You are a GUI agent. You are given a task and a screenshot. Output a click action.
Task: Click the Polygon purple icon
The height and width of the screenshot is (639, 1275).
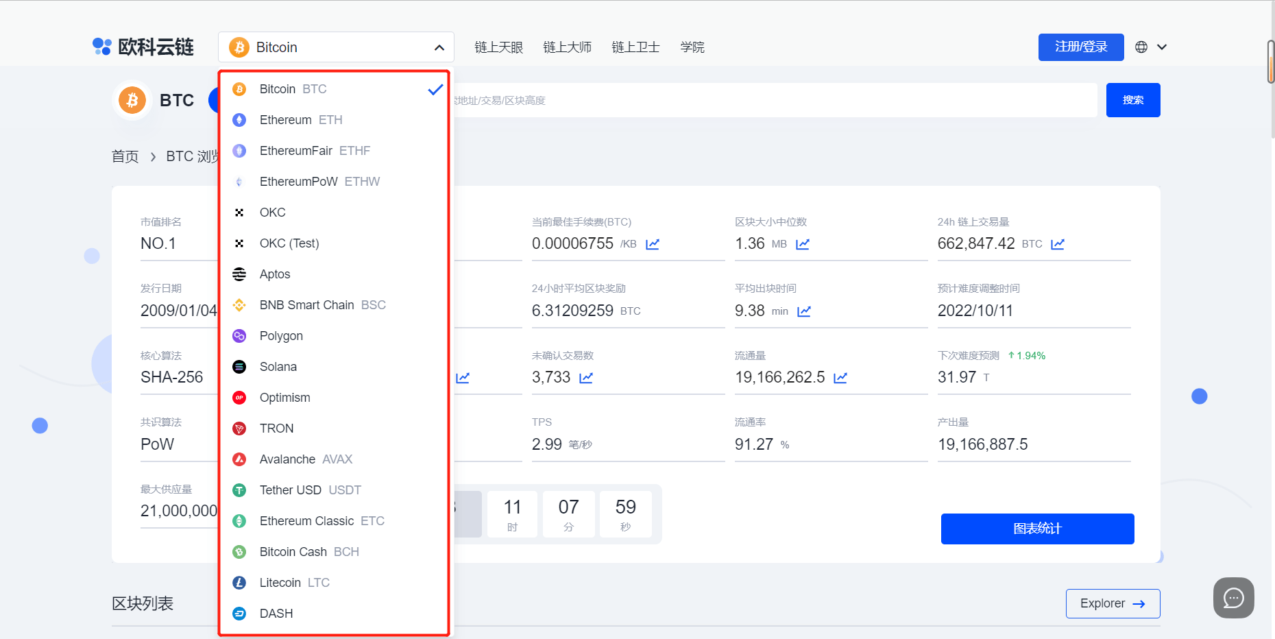click(239, 336)
